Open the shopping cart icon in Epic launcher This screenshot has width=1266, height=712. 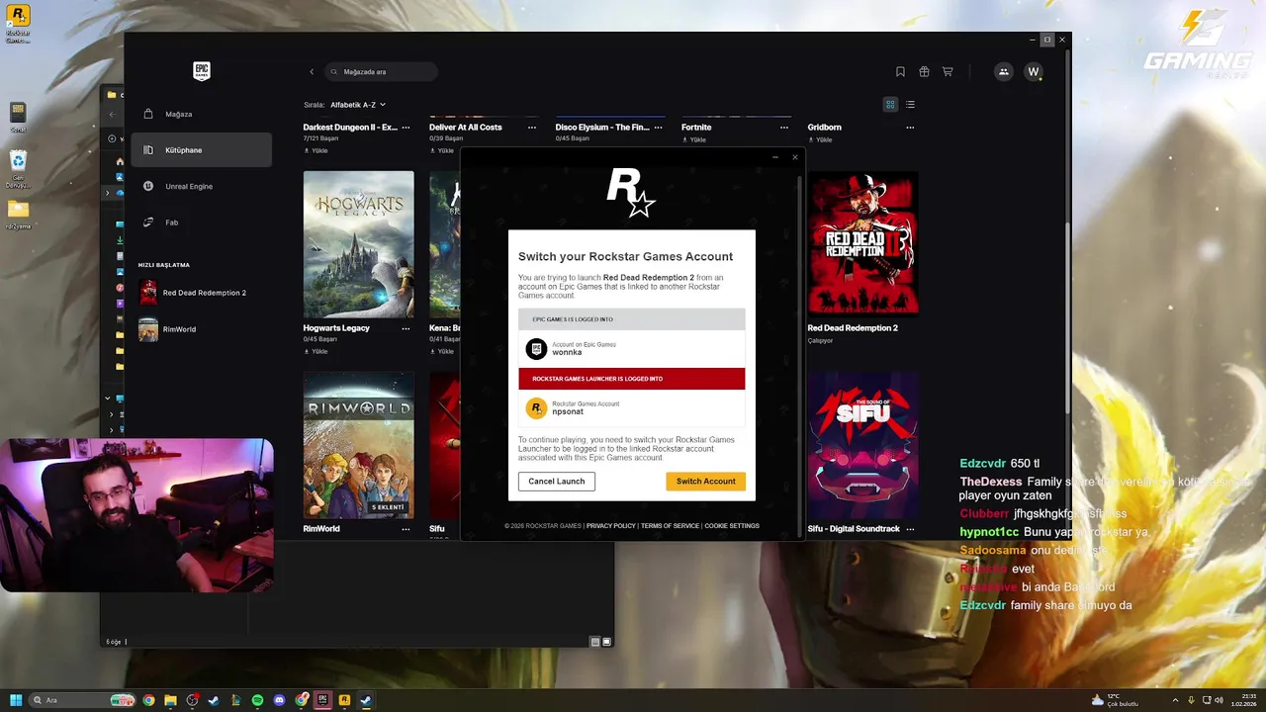[x=948, y=72]
